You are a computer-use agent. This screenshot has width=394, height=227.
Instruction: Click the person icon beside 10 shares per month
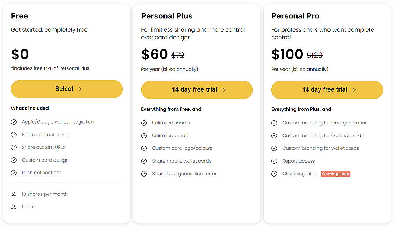[14, 194]
